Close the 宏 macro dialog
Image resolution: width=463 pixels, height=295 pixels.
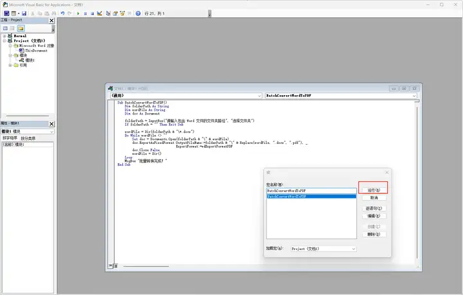click(387, 173)
